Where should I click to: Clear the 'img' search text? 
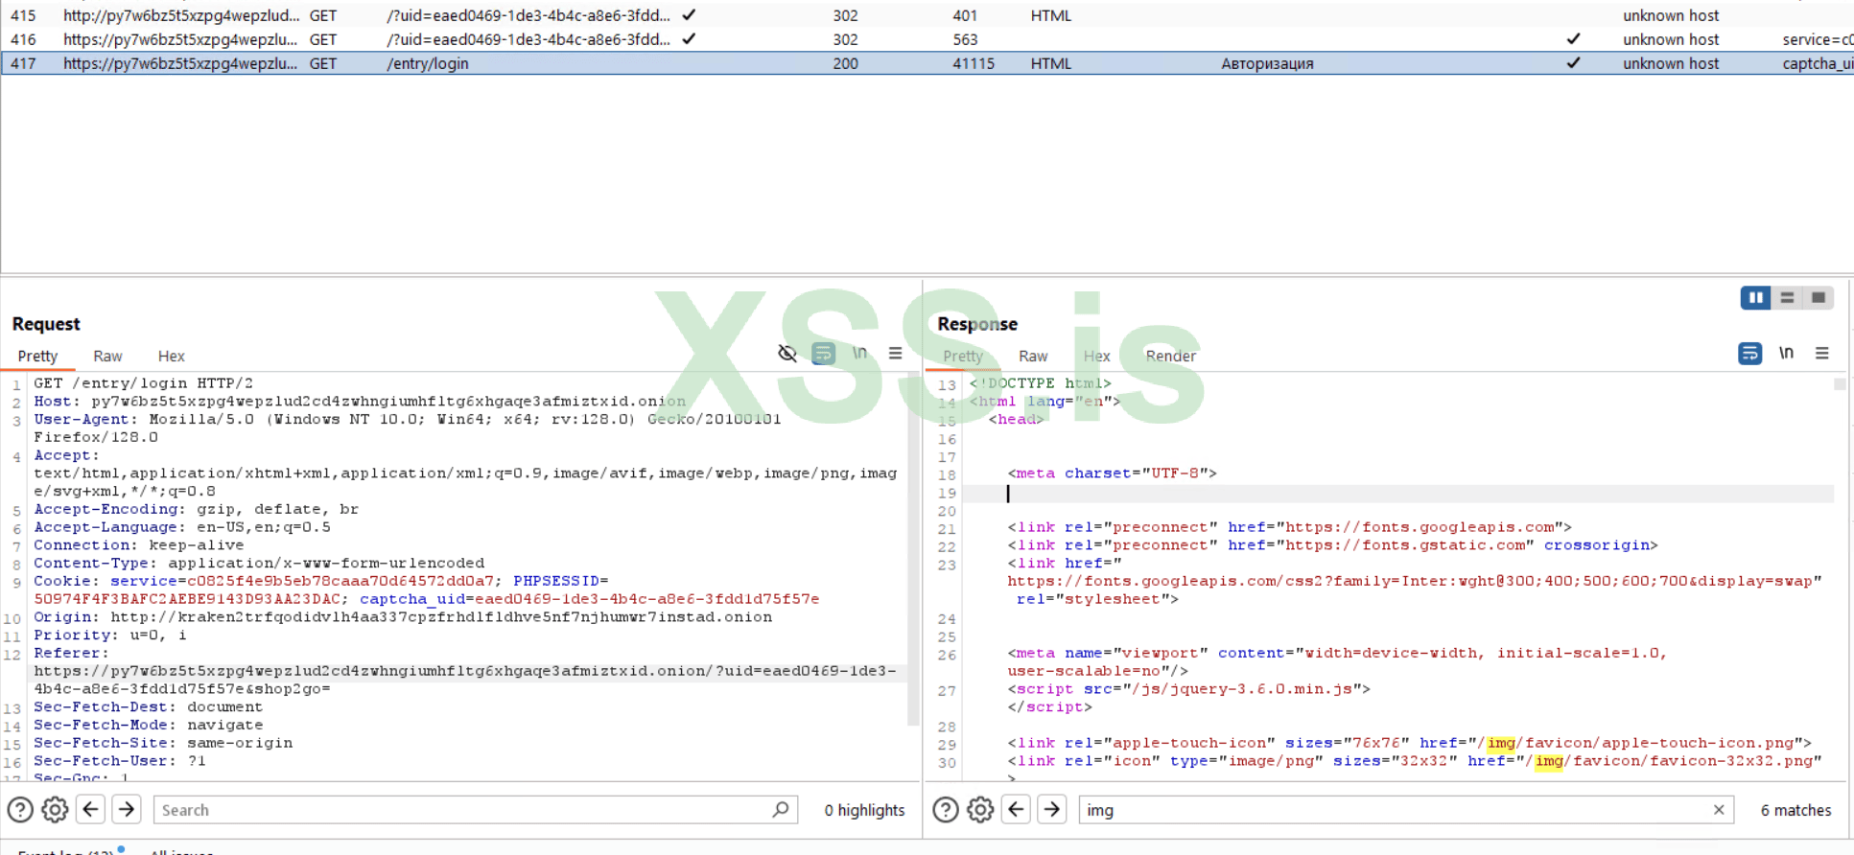1719,810
